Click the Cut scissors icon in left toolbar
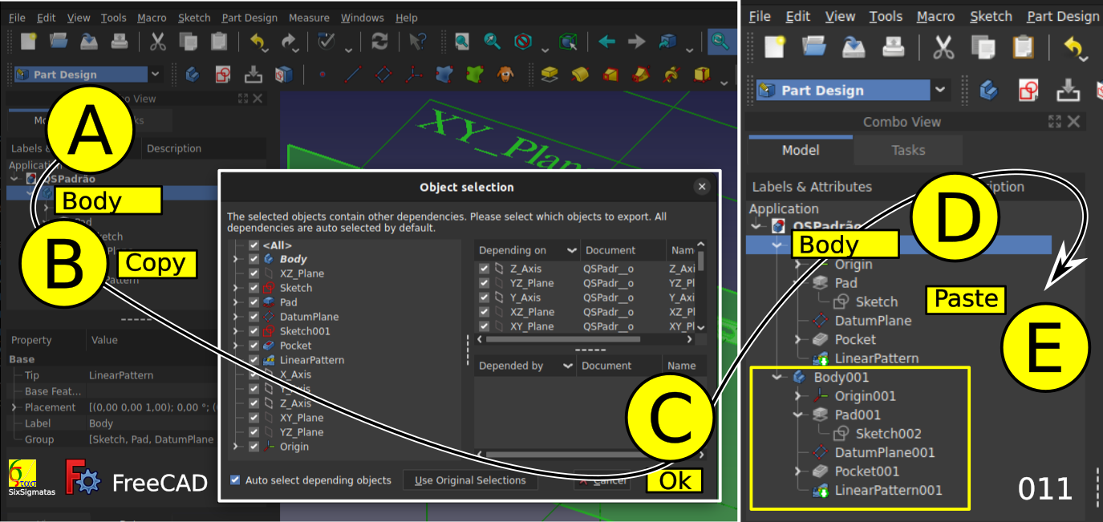Image resolution: width=1103 pixels, height=522 pixels. pyautogui.click(x=158, y=42)
